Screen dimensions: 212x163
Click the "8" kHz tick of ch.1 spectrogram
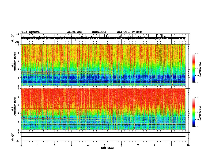tap(18, 53)
